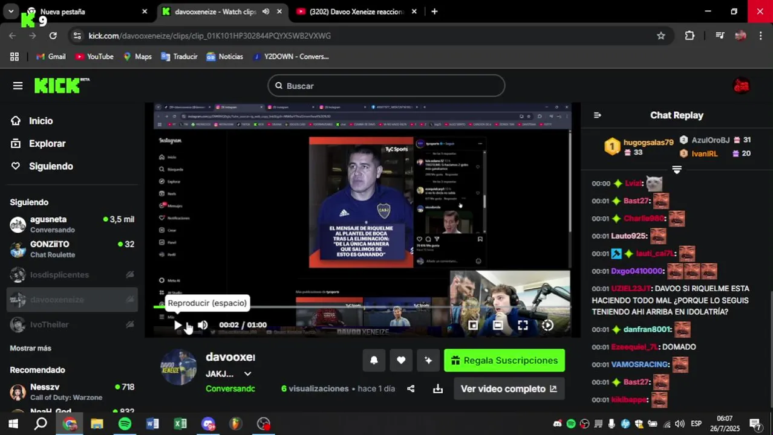This screenshot has height=435, width=773.
Task: Open Chrome extensions puzzle icon
Action: (690, 36)
